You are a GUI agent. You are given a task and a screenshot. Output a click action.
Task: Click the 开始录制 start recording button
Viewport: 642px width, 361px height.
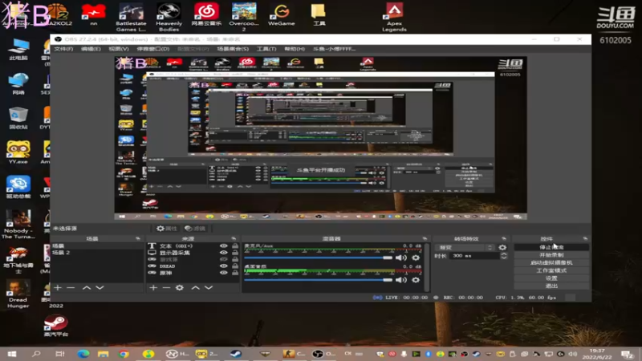pyautogui.click(x=551, y=255)
